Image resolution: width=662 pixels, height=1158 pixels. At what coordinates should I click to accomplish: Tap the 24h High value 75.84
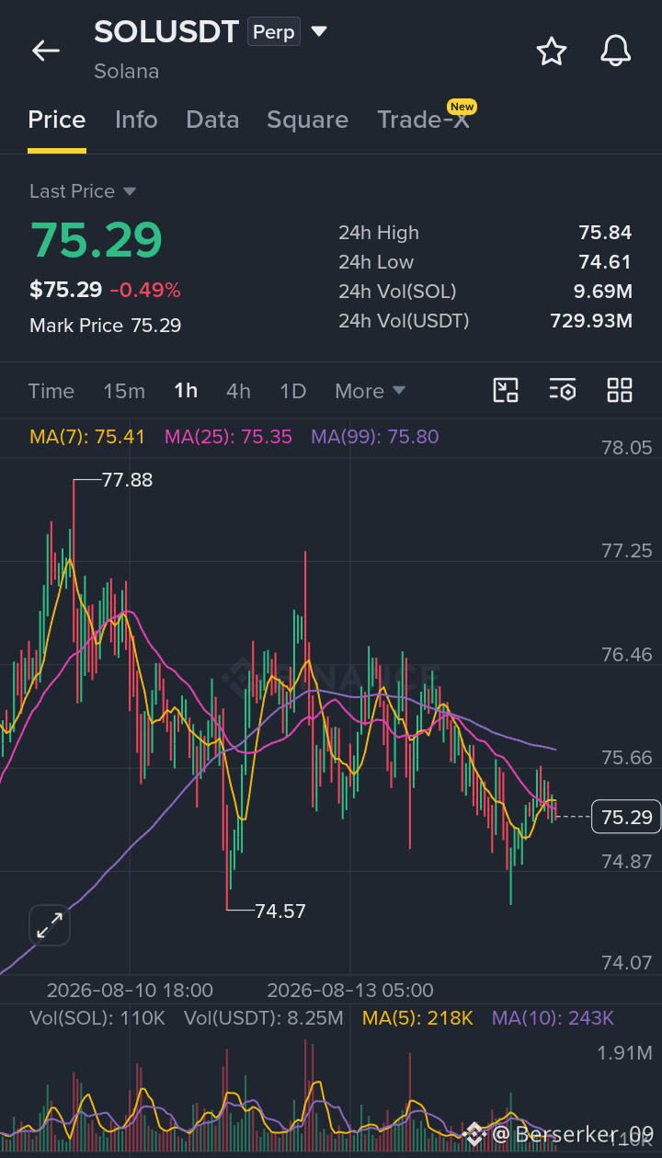point(605,233)
